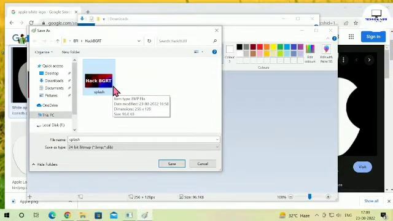Click EFI in the address path
The image size is (393, 221).
[x=76, y=41]
